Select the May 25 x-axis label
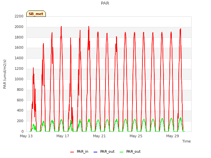211x158 pixels. (x=136, y=136)
